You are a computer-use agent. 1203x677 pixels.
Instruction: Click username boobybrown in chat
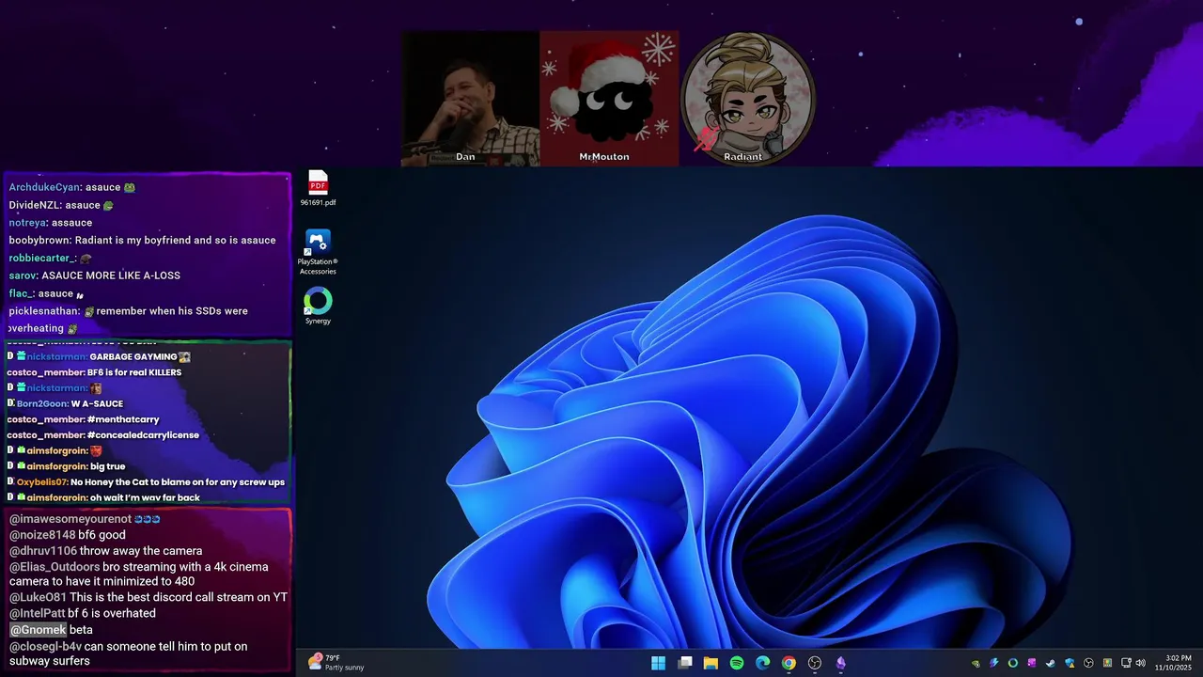pyautogui.click(x=40, y=241)
